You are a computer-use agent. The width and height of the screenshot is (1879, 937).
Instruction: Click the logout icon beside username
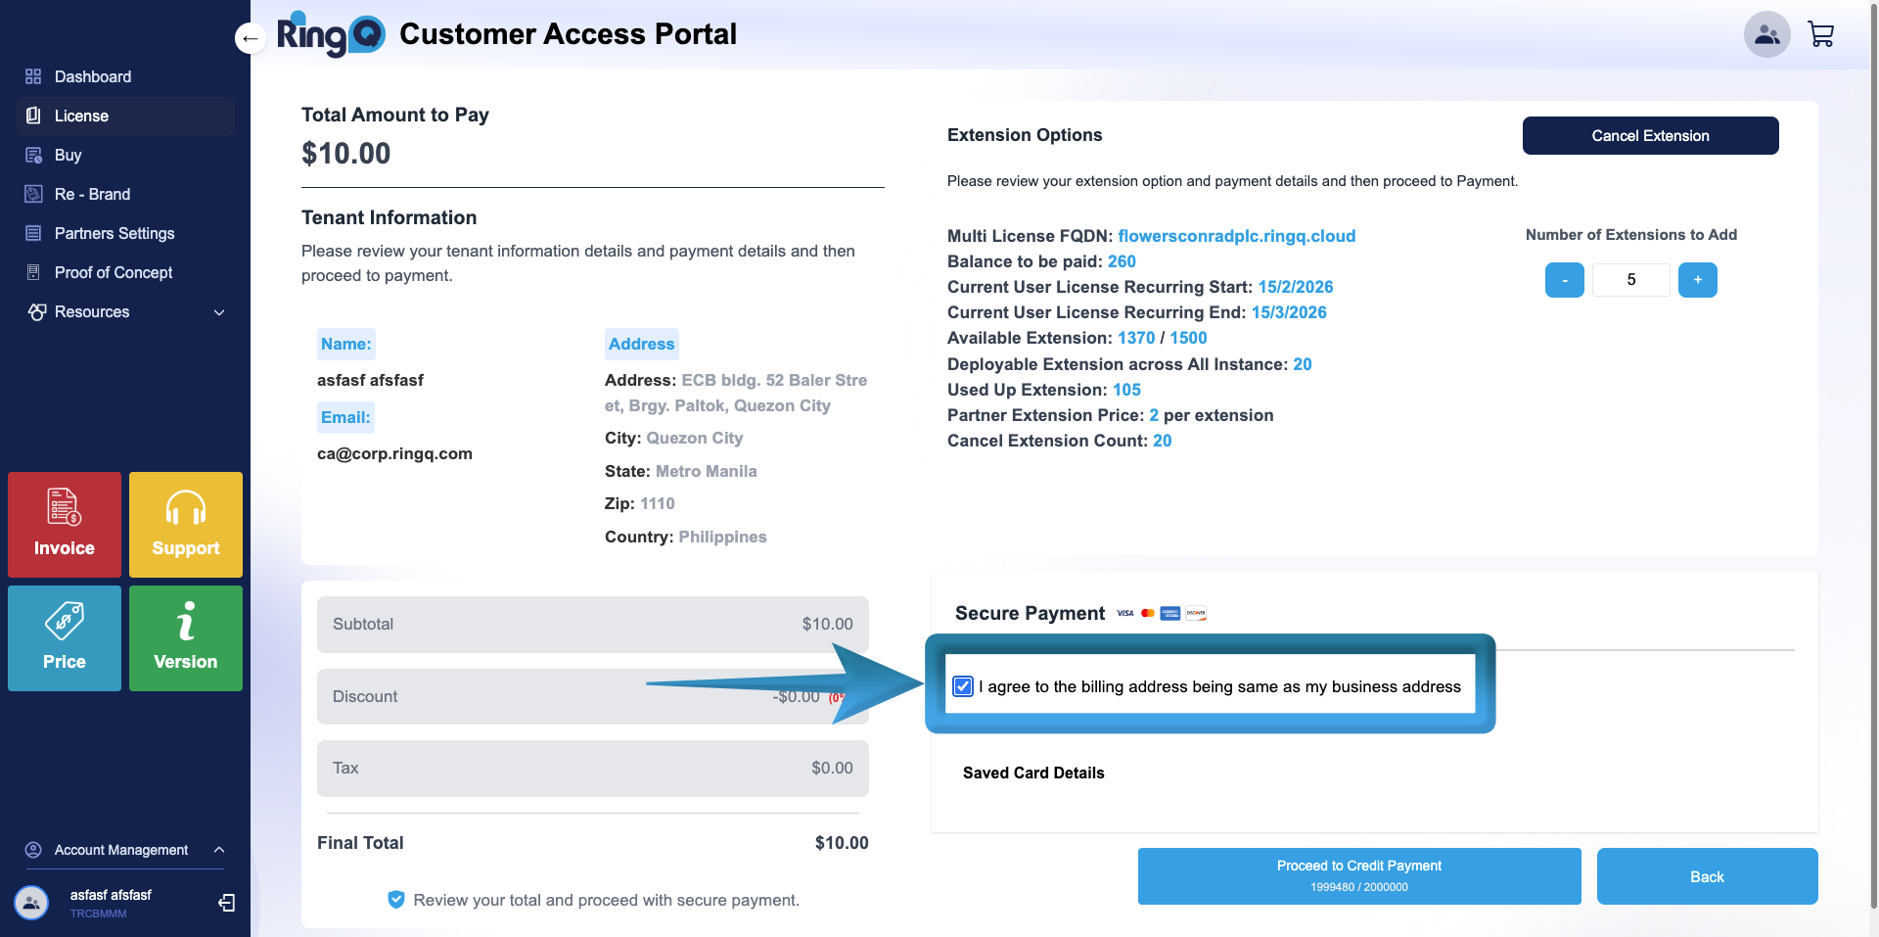(226, 903)
